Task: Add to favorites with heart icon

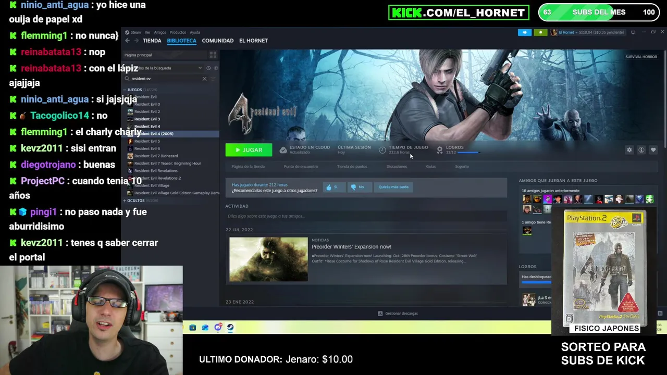Action: coord(653,150)
